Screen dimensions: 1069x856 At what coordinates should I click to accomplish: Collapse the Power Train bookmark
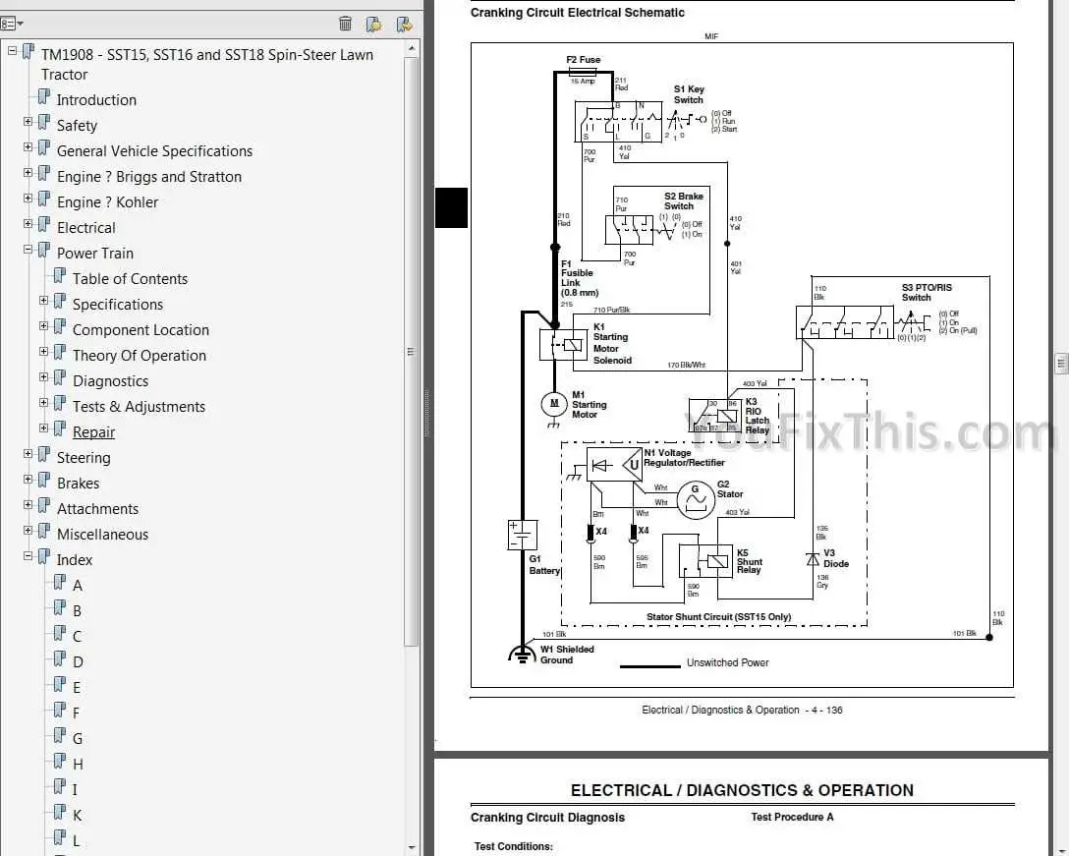28,249
